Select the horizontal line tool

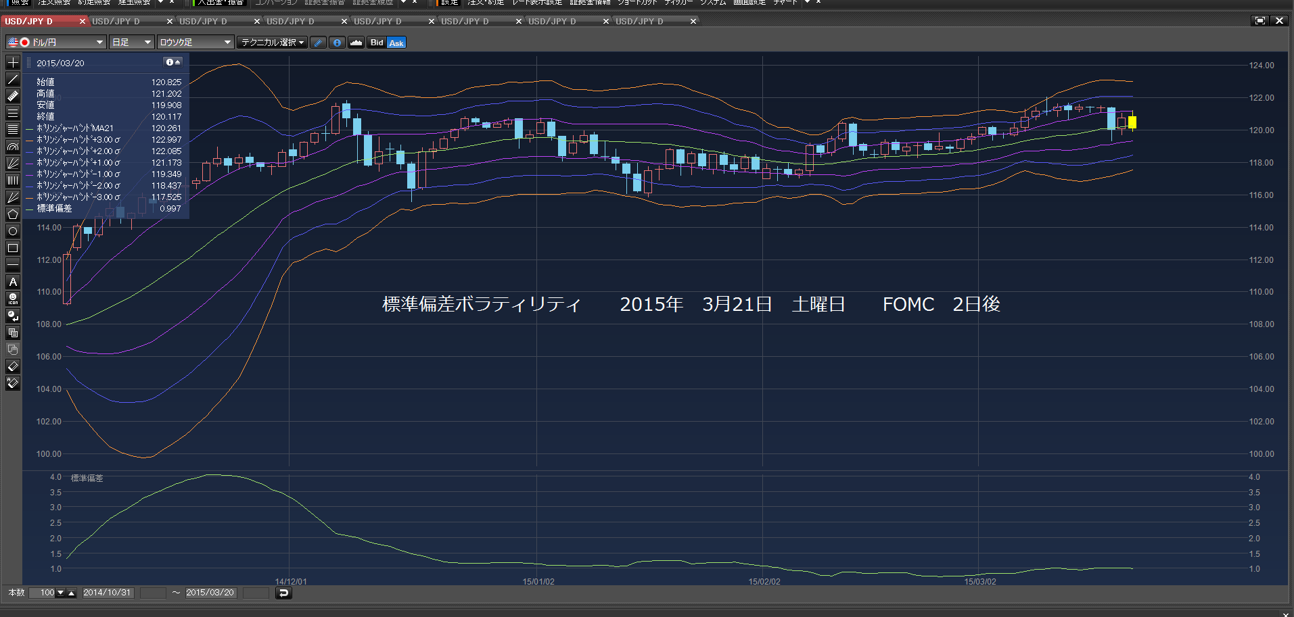click(13, 265)
